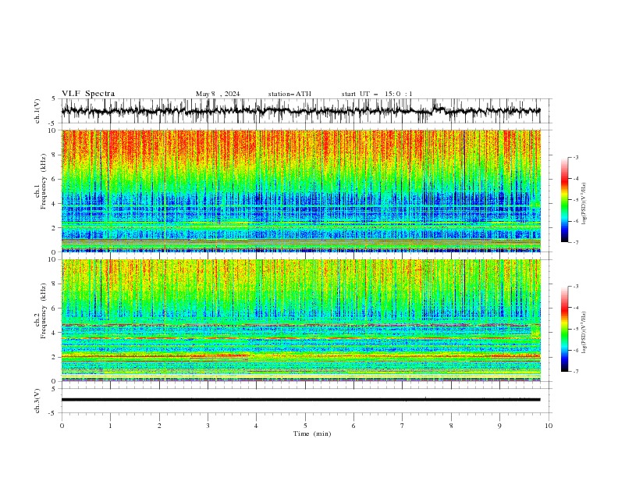Click time axis tick label '5'

coord(305,426)
